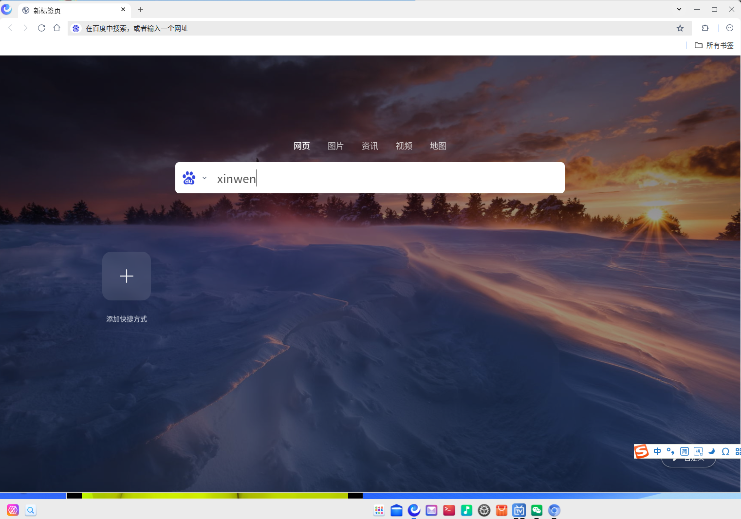Viewport: 741px width, 519px height.
Task: Click the Sogou input method logo
Action: [x=642, y=451]
